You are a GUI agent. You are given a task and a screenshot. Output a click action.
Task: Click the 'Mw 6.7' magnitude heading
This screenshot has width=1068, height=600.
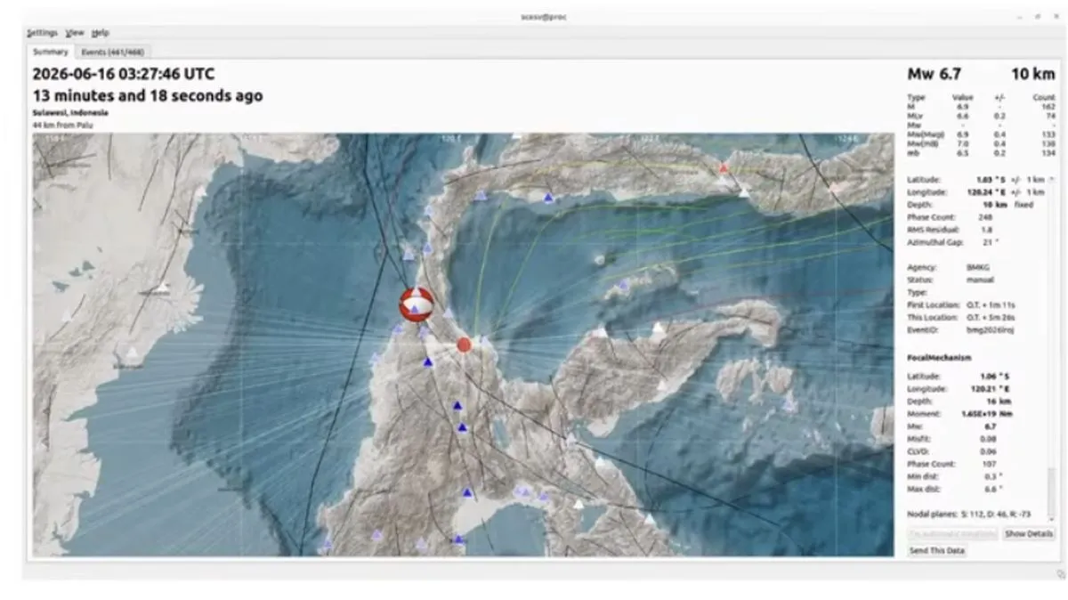click(x=934, y=74)
